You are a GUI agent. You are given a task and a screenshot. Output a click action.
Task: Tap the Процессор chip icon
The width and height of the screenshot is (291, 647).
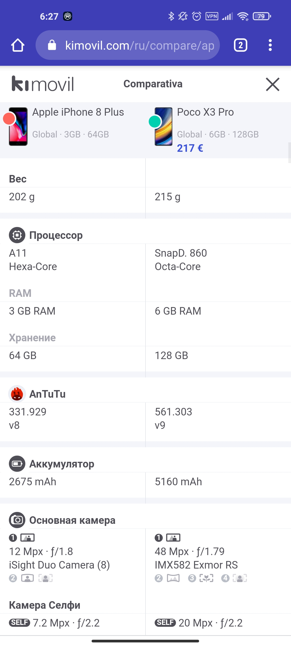17,235
